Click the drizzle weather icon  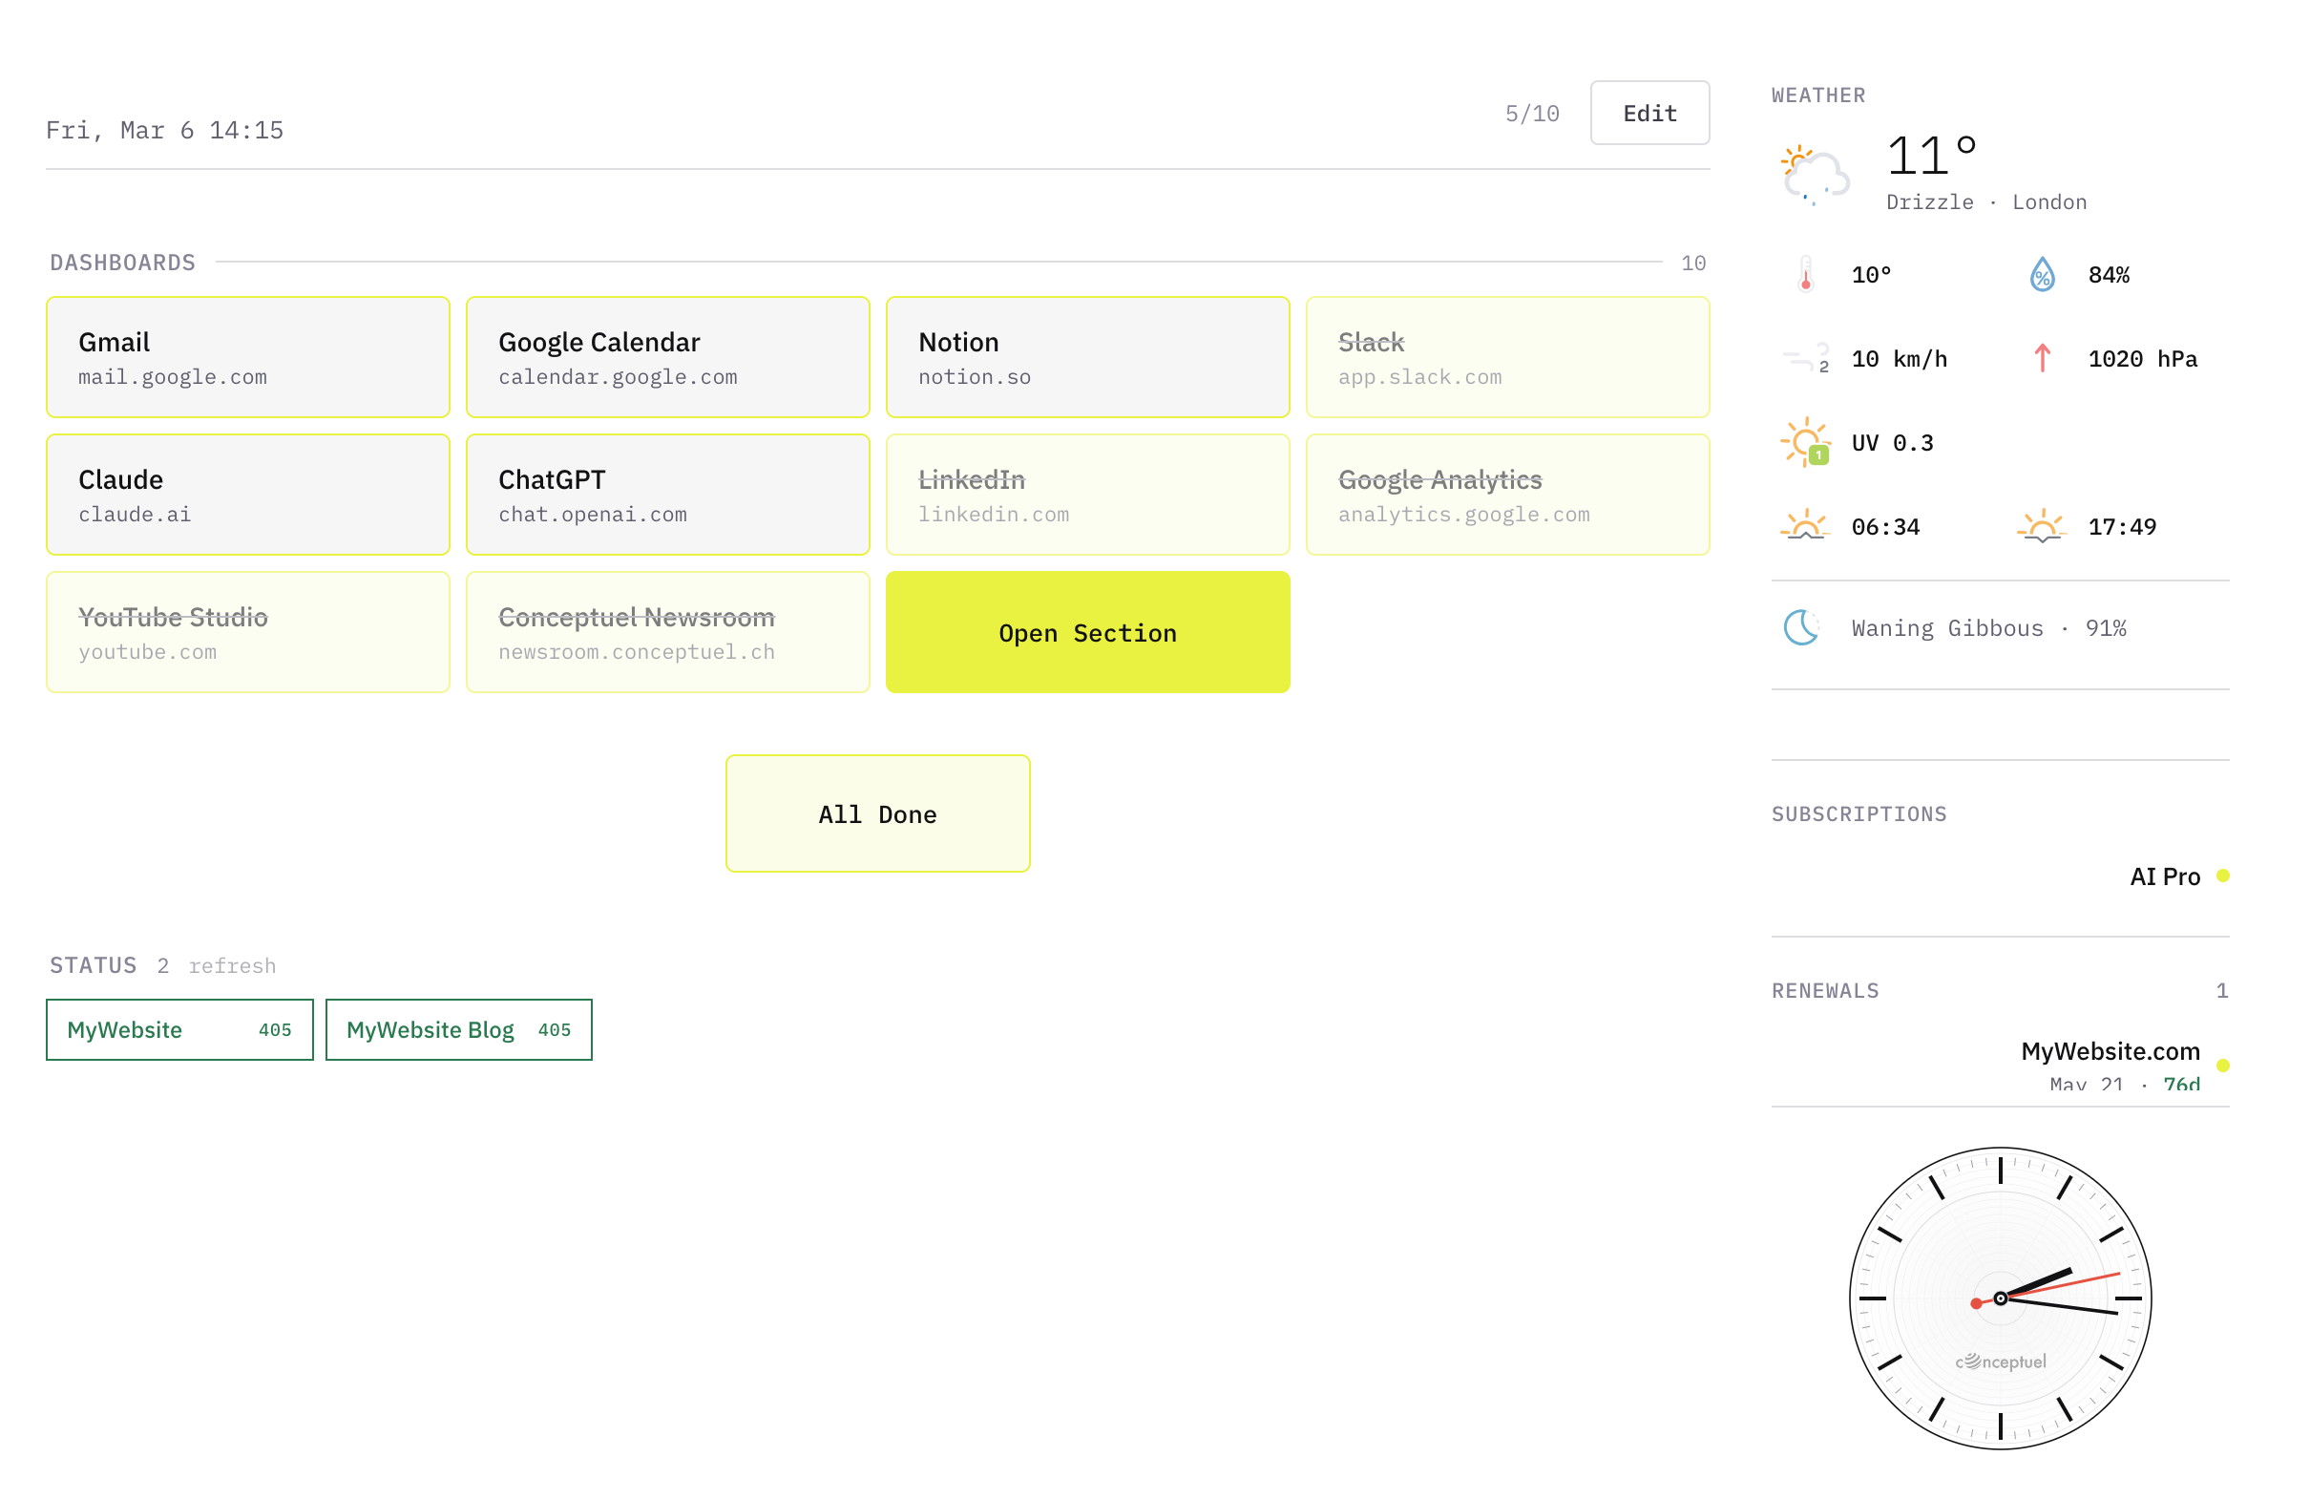(x=1813, y=175)
